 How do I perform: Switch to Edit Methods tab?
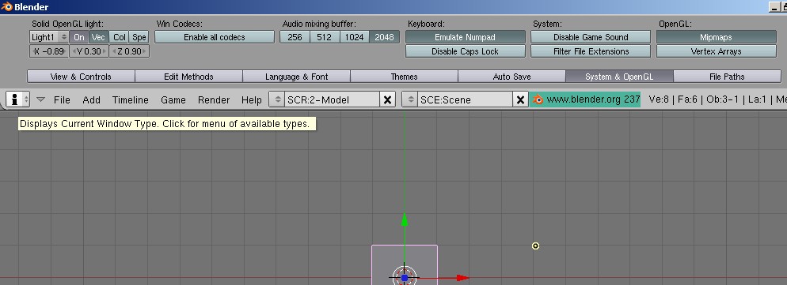(188, 77)
